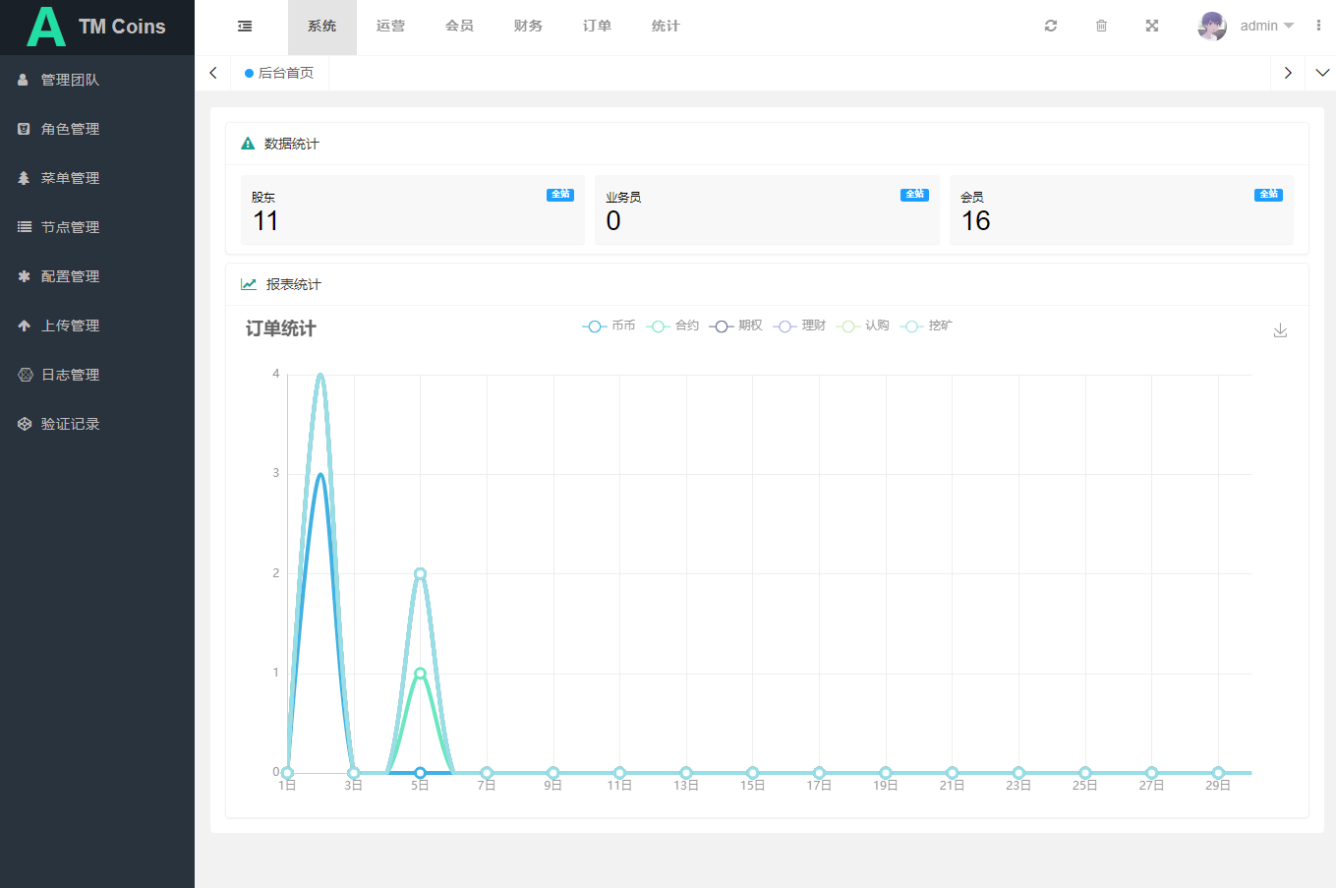This screenshot has height=888, width=1336.
Task: Open the 订单 top navigation item
Action: tap(597, 27)
